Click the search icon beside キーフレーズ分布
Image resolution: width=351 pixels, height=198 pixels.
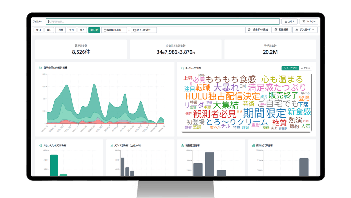coord(183,68)
